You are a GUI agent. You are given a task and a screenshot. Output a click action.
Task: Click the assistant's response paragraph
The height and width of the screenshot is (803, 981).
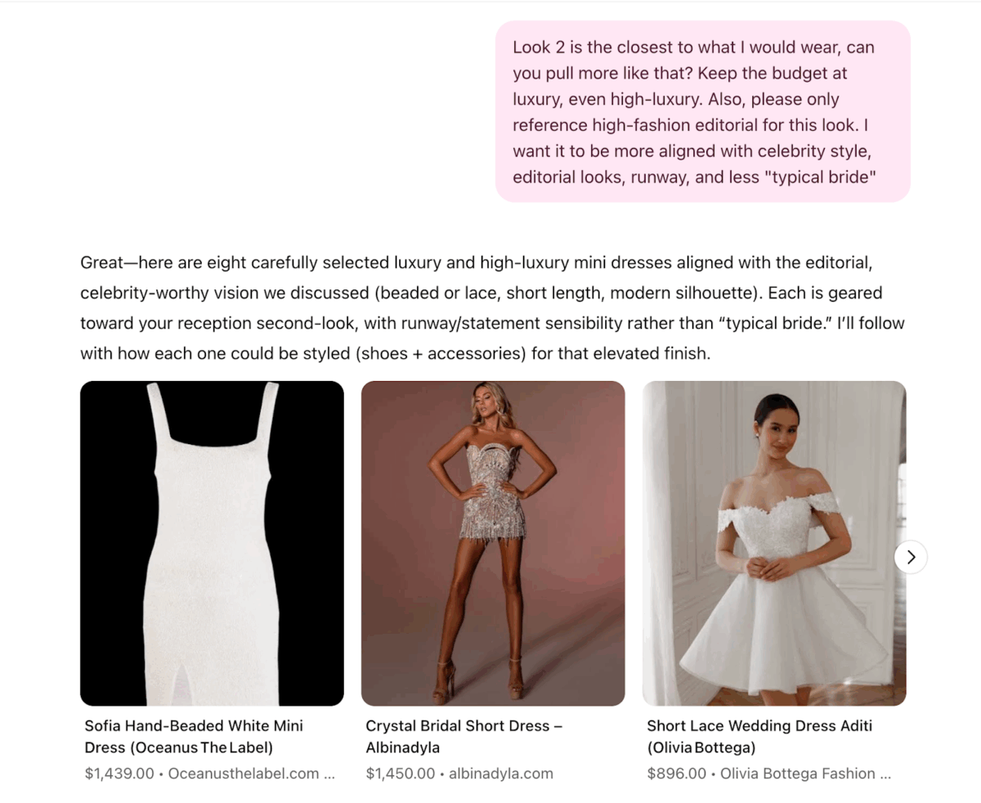coord(492,308)
